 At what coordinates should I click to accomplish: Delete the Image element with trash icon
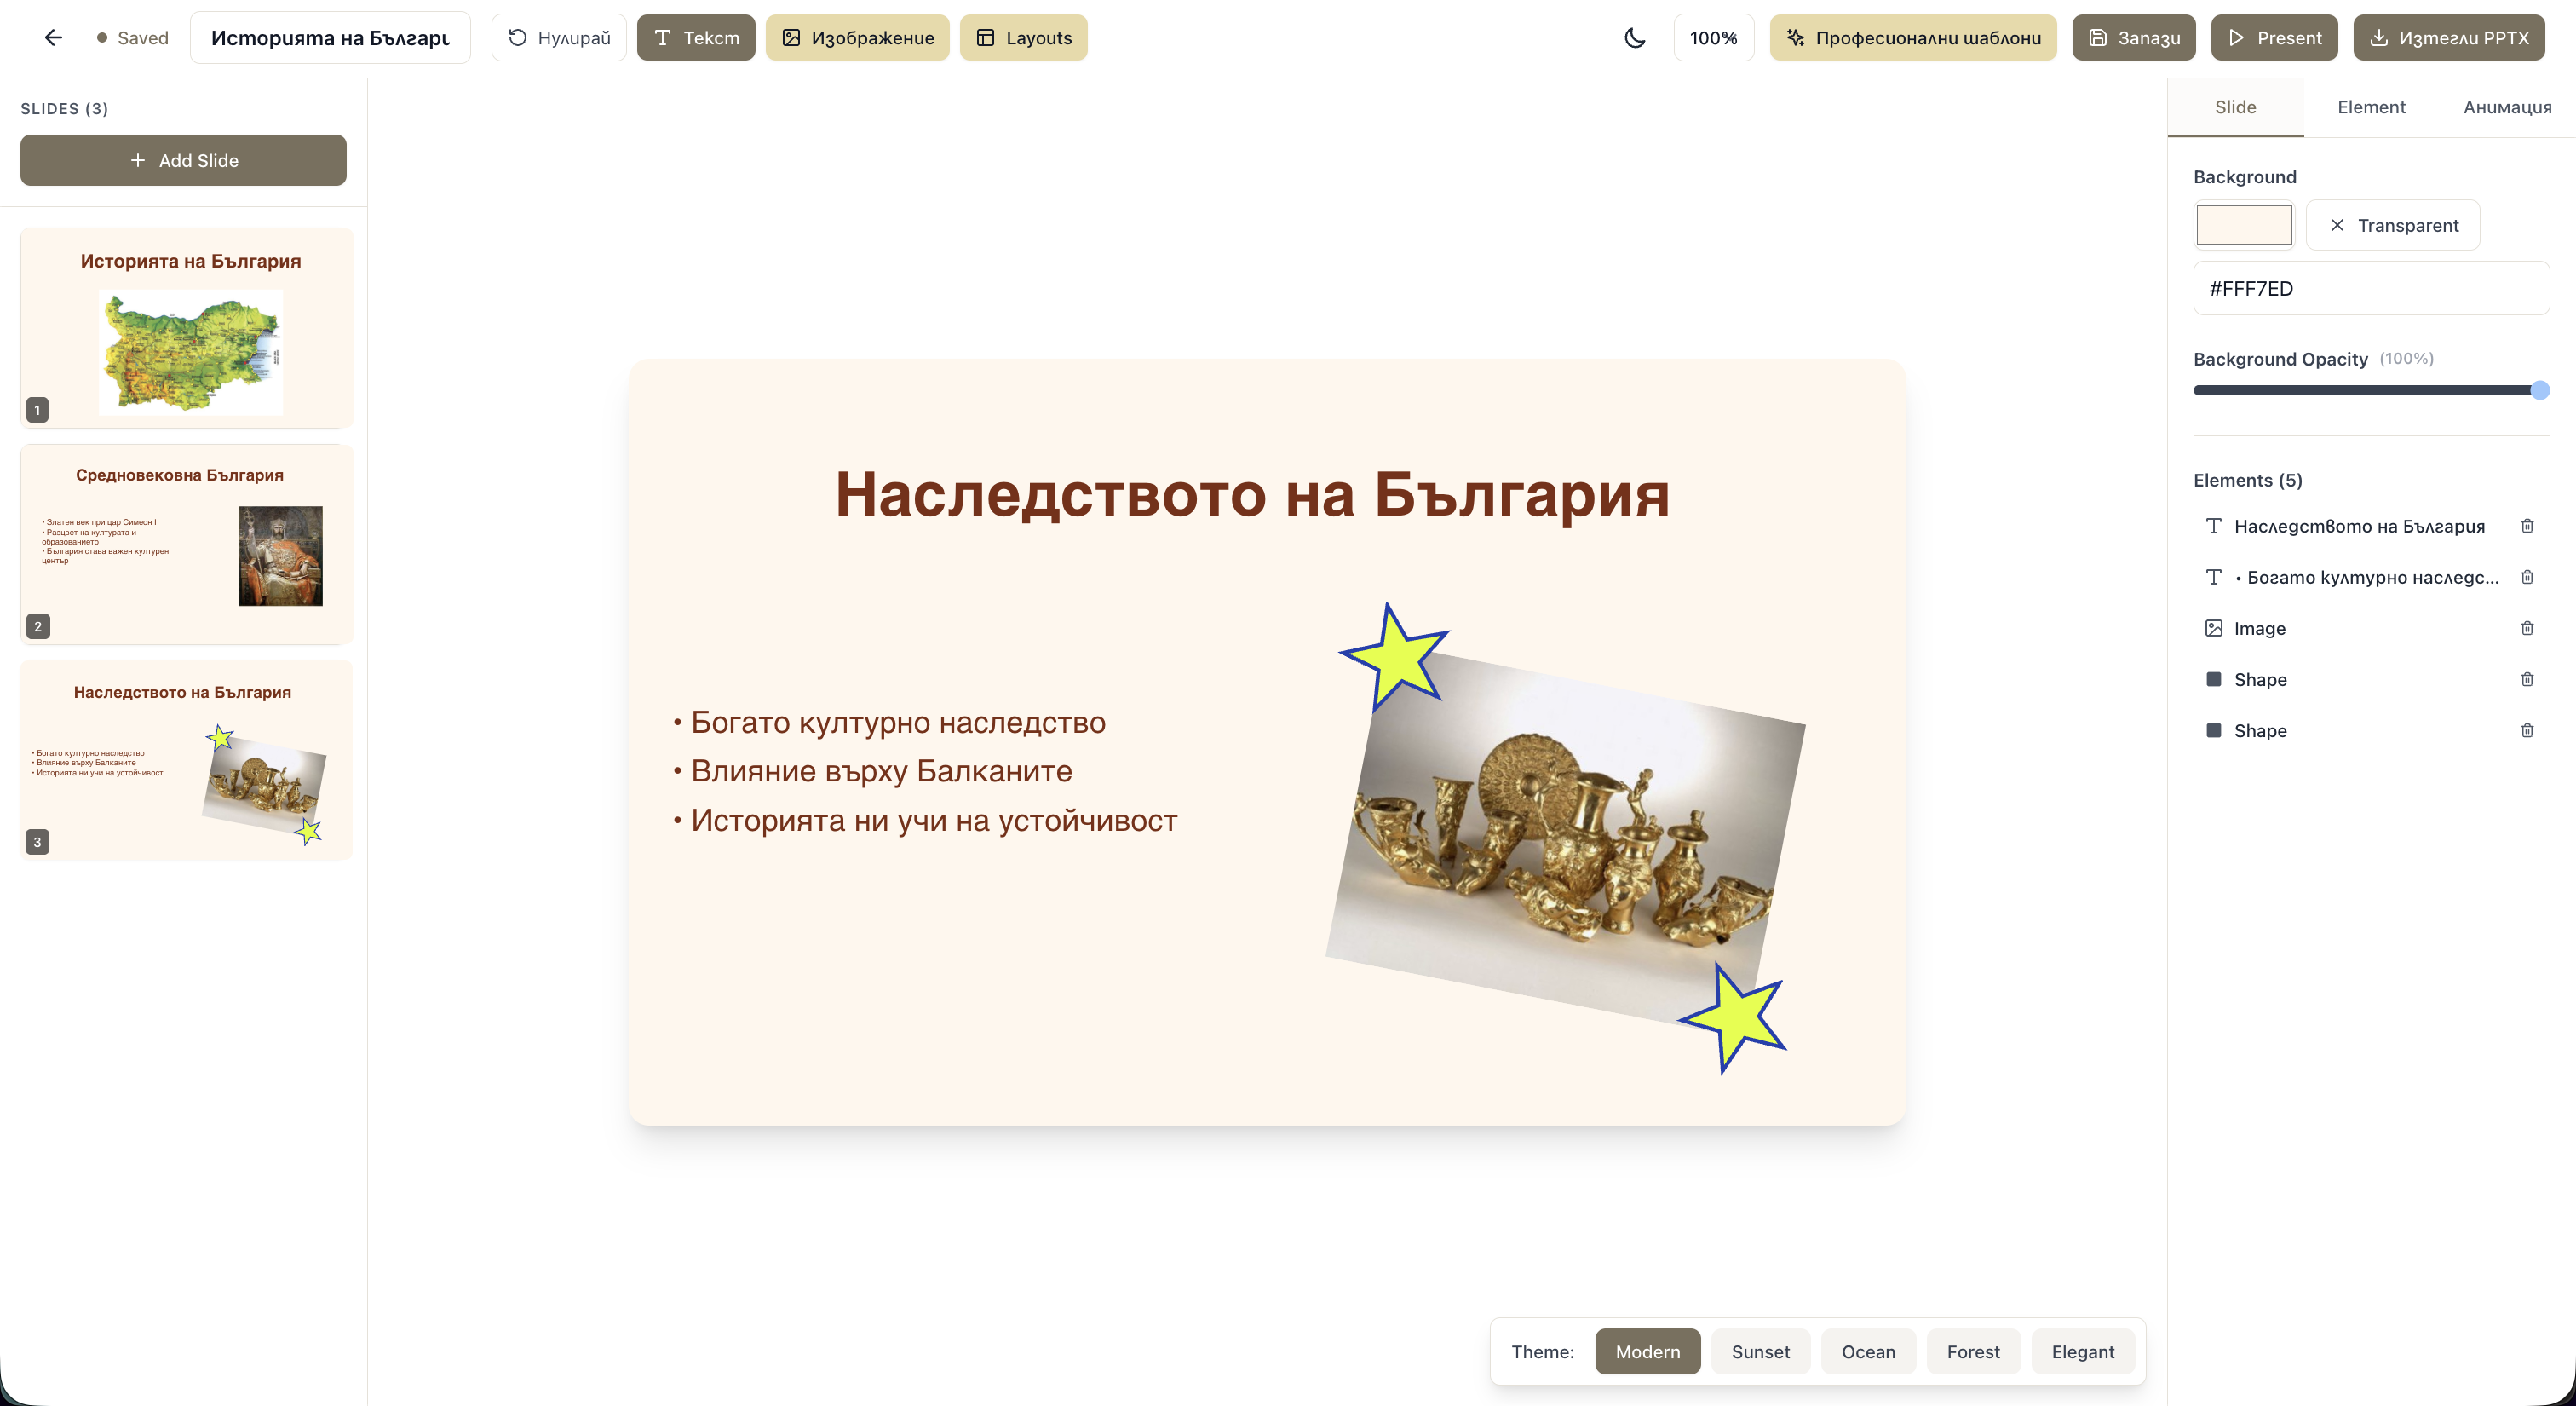click(x=2527, y=628)
